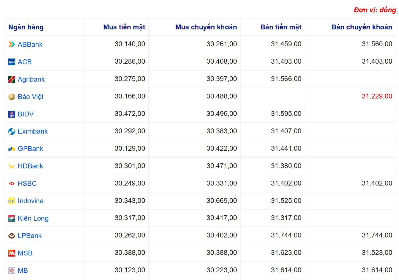Click the BIDV logo icon
This screenshot has height=280, width=399.
12,114
